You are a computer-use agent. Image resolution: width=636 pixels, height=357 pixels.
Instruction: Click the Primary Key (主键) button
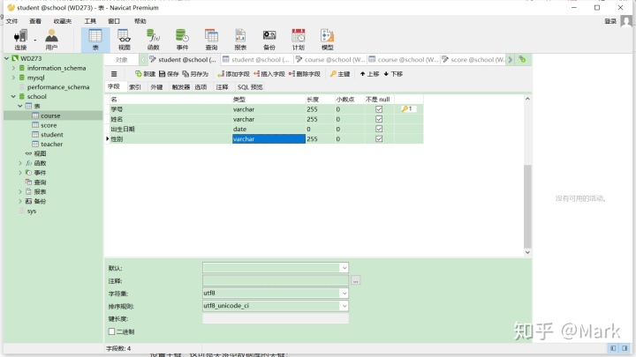[x=340, y=74]
